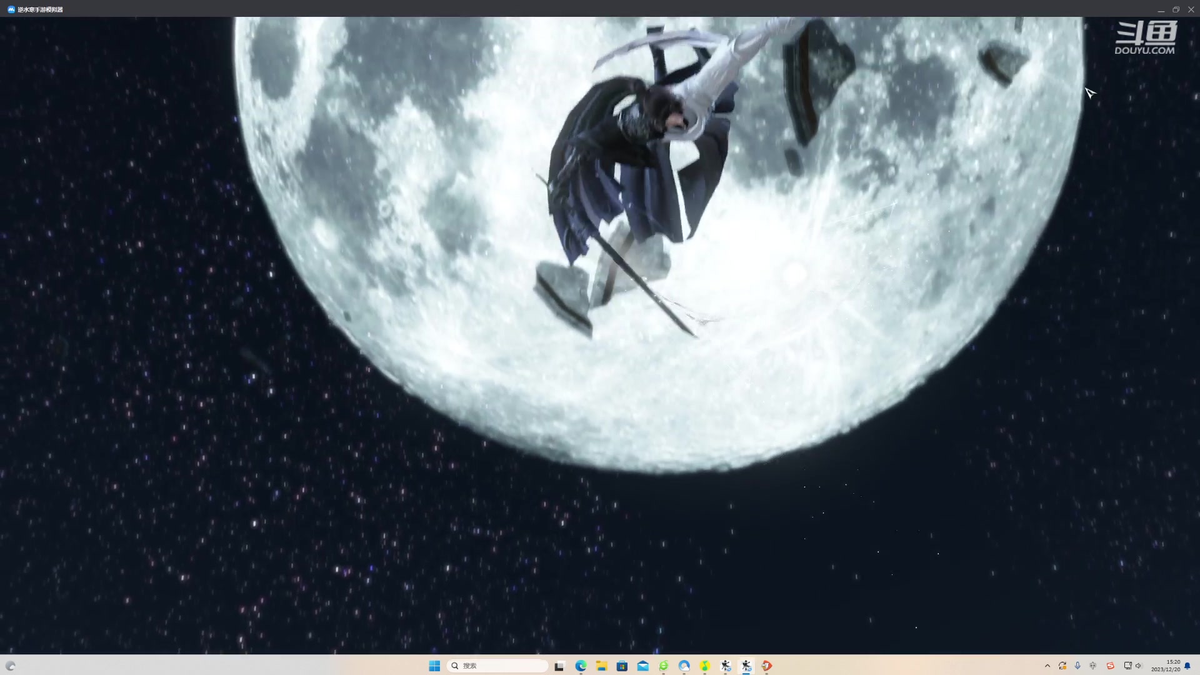Restore down the 逆水寒手游模拟器 window

(x=1176, y=9)
